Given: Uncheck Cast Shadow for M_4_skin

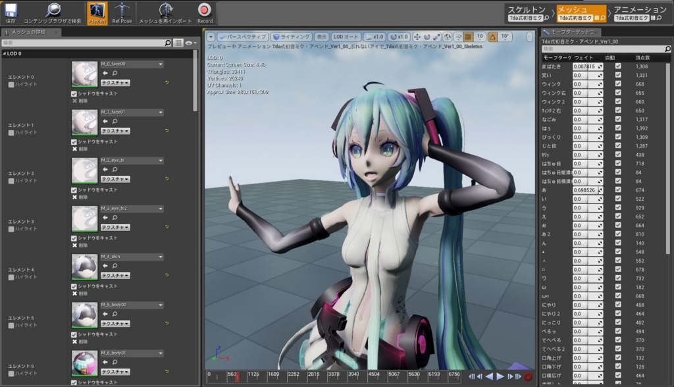Looking at the screenshot, I should pos(74,286).
